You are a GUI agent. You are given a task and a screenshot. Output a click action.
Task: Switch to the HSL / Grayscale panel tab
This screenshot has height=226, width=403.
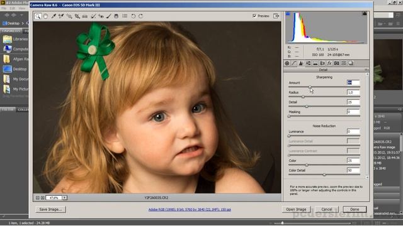308,63
